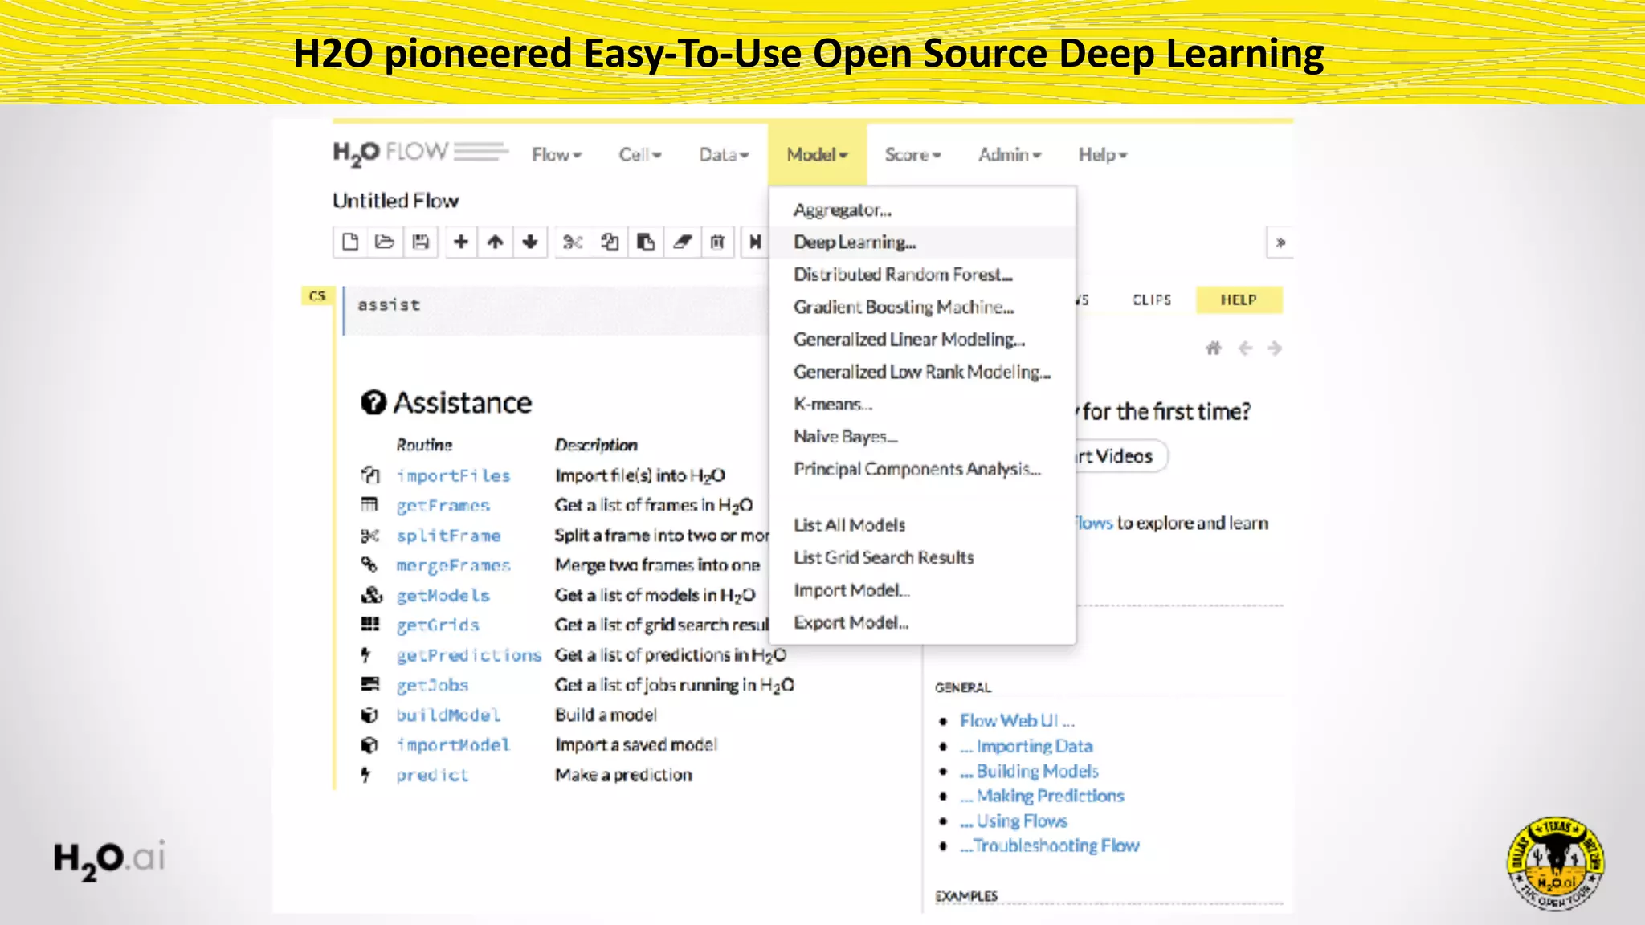Click icon beside importFiles routine
Image resolution: width=1645 pixels, height=925 pixels.
click(x=369, y=475)
